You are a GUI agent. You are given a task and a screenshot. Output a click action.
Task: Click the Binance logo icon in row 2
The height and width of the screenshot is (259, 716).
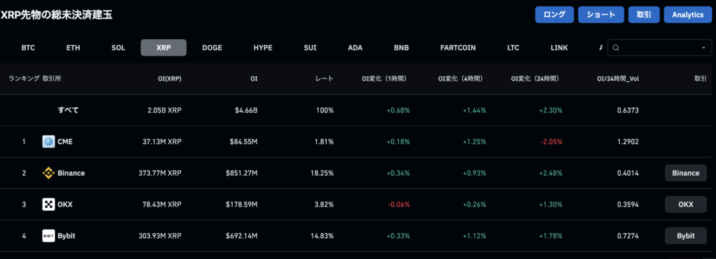click(48, 173)
